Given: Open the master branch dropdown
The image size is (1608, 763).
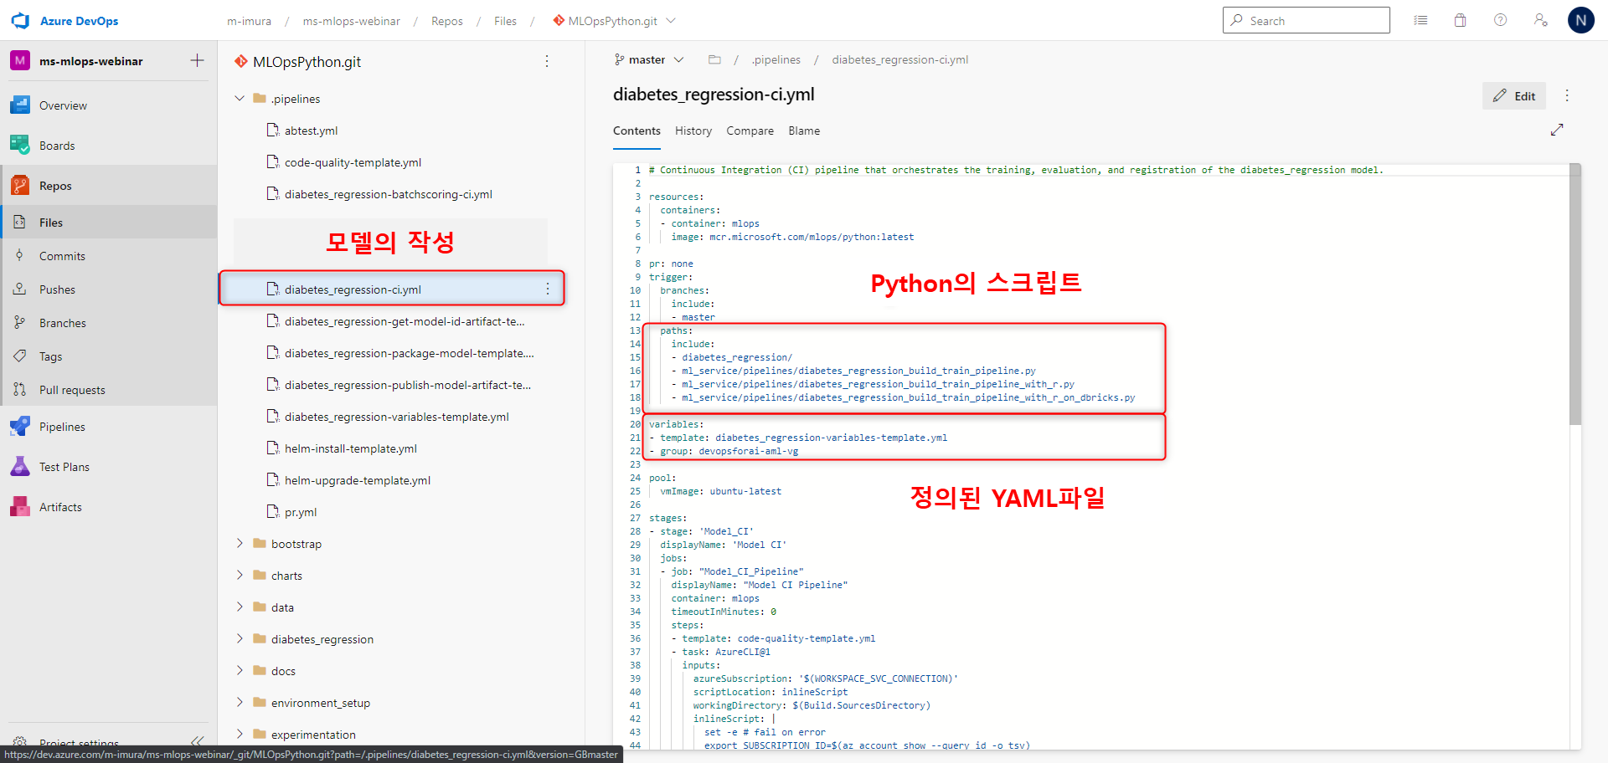Looking at the screenshot, I should pos(649,59).
